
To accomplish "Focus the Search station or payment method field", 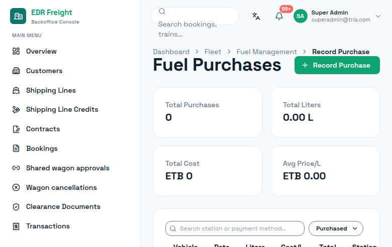I will (235, 228).
